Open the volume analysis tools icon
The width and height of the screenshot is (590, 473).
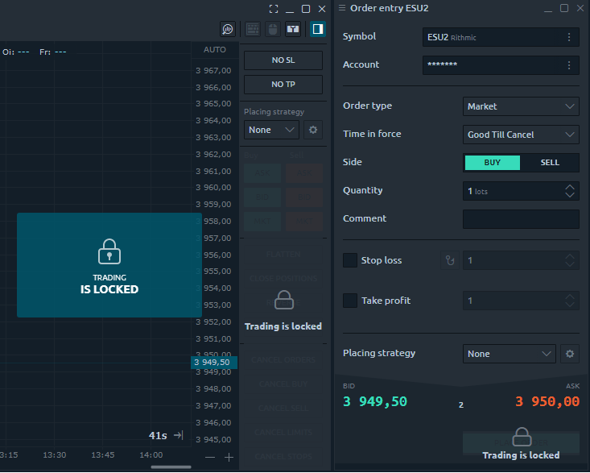(228, 29)
